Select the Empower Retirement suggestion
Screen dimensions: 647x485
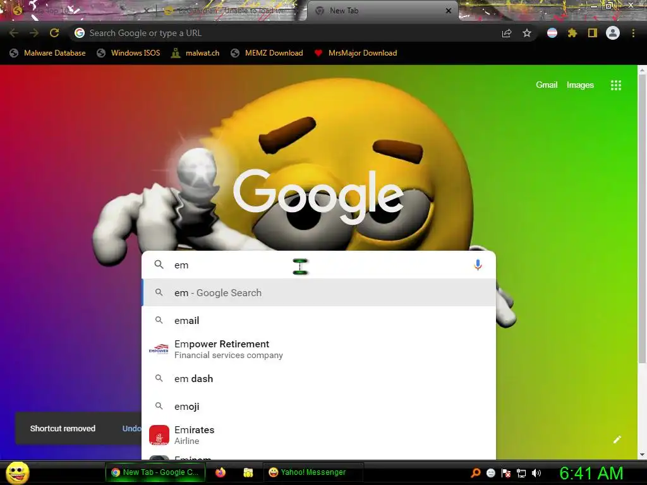pos(318,349)
